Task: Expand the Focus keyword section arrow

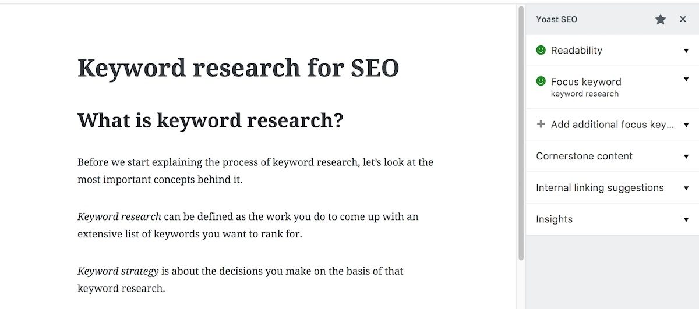Action: [x=686, y=80]
